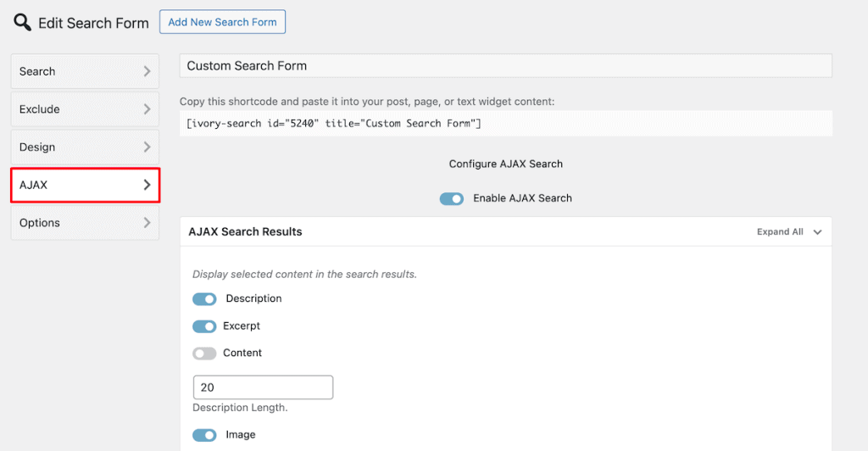Toggle the Excerpt switch
Image resolution: width=868 pixels, height=451 pixels.
(x=204, y=326)
